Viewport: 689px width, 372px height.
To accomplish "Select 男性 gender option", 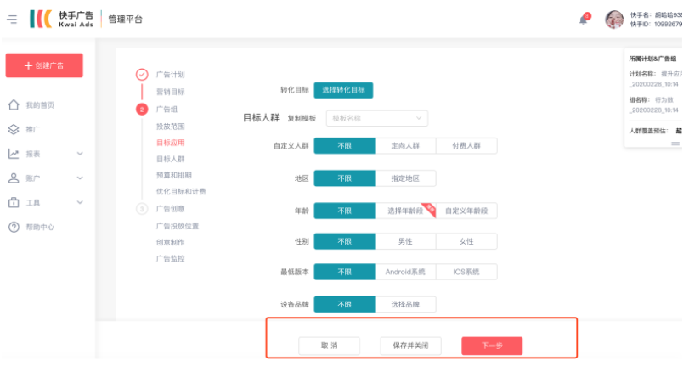I will click(405, 241).
